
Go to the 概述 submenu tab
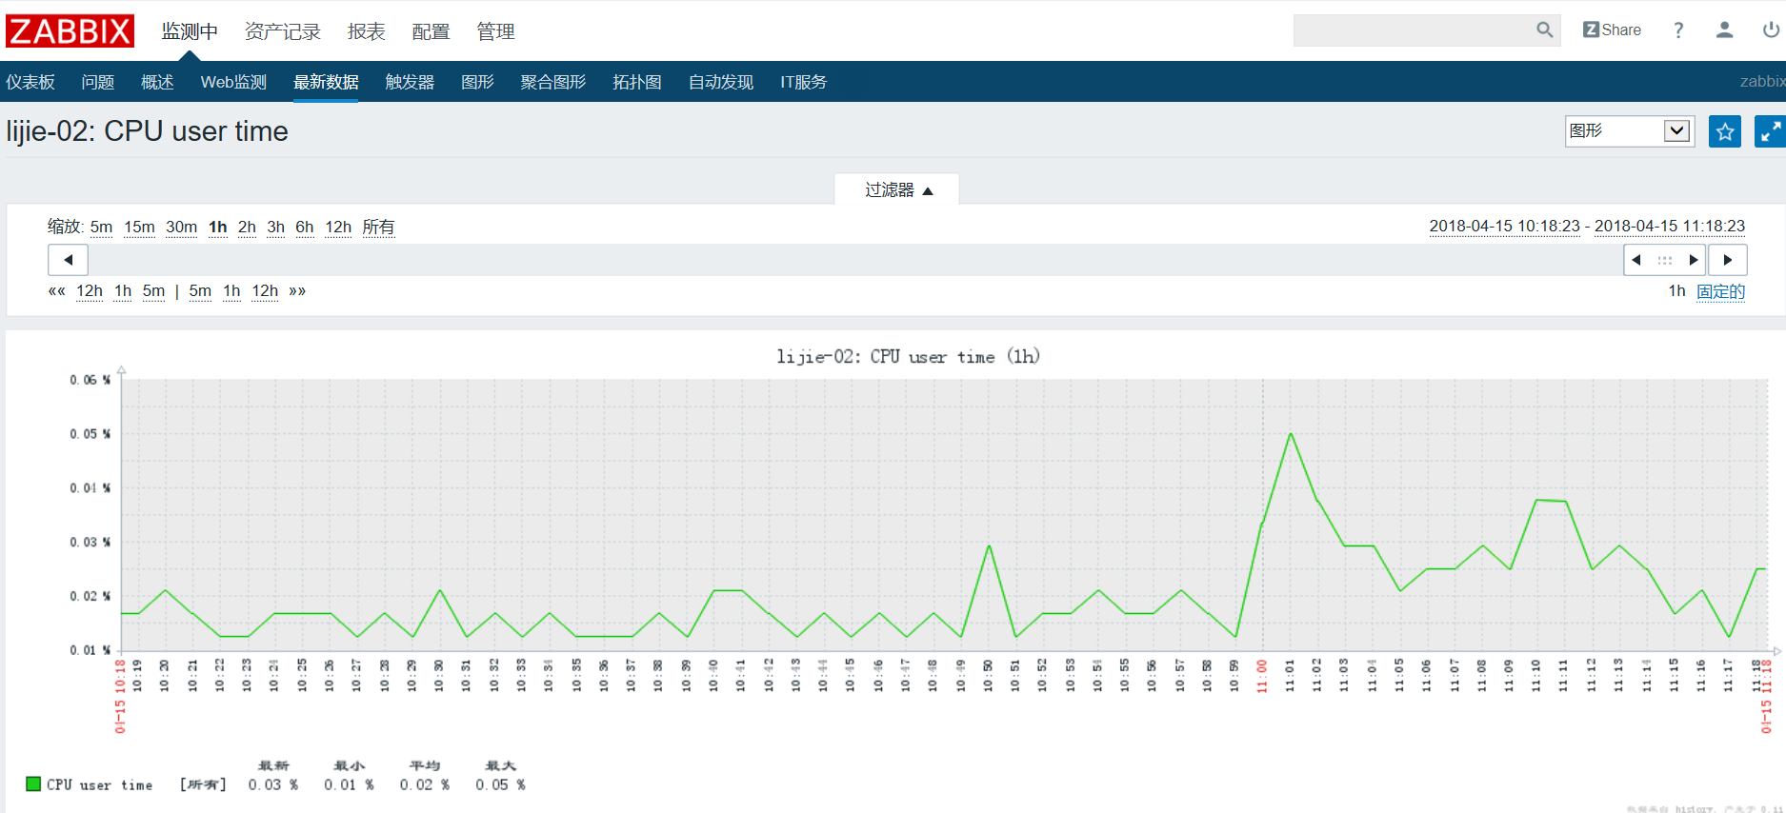tap(157, 82)
